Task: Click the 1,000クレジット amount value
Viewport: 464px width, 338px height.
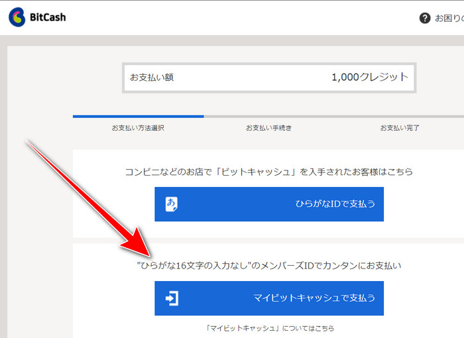Action: [370, 77]
